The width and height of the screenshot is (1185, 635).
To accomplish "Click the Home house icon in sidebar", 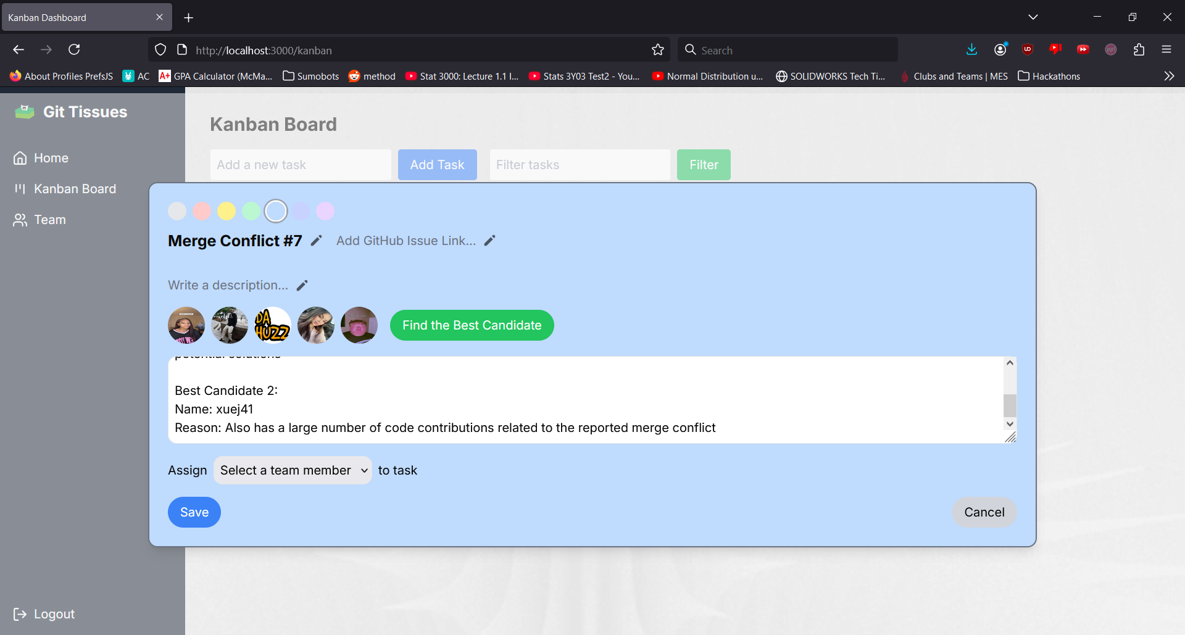I will coord(20,158).
